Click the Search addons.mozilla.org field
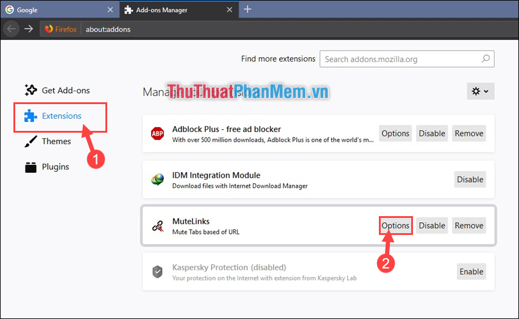 coord(407,59)
